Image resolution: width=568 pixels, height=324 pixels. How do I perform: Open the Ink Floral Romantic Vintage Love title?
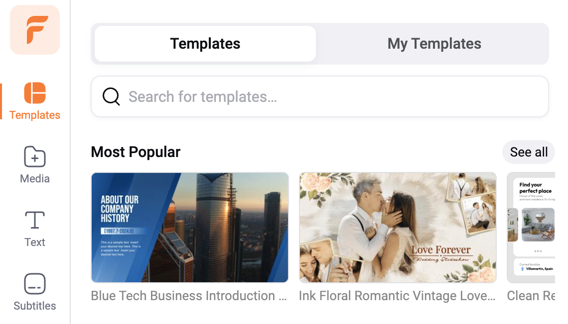[397, 296]
